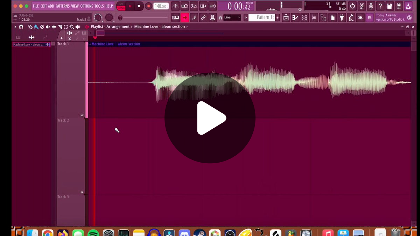Viewport: 420px width, 236px height.
Task: Click the microphone one-click recording icon
Action: click(x=371, y=6)
